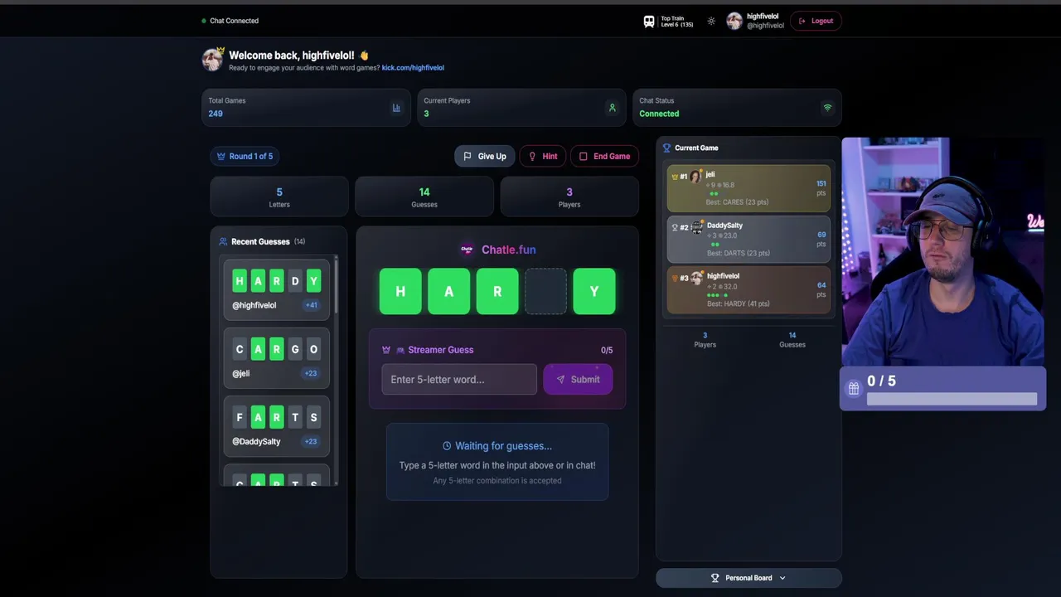Click the gift icon in 0 / 5 overlay

pyautogui.click(x=854, y=389)
